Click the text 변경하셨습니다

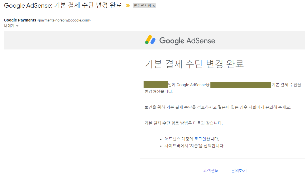[159, 92]
